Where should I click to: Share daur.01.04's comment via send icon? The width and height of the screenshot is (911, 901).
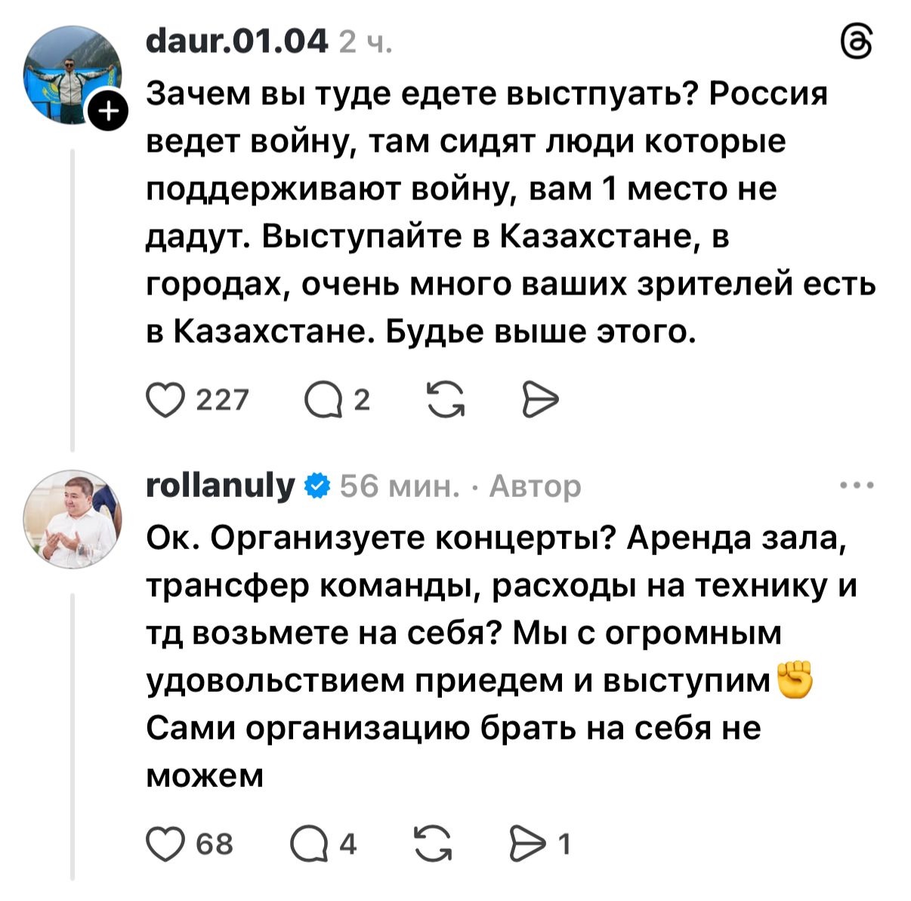541,400
